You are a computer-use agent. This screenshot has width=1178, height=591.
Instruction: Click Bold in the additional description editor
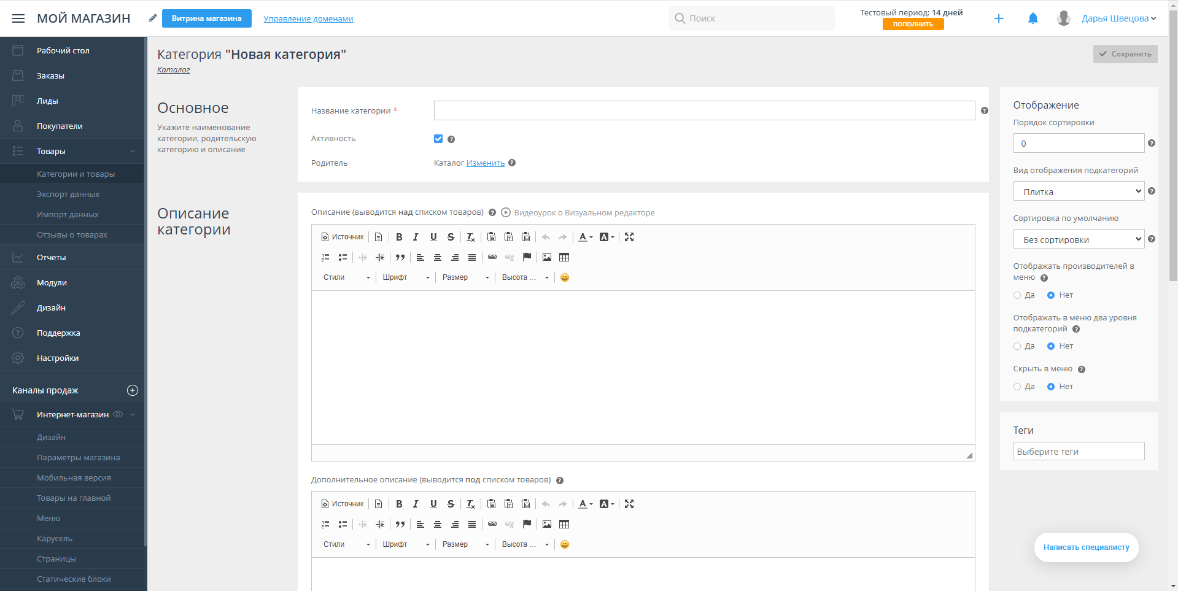pos(399,504)
